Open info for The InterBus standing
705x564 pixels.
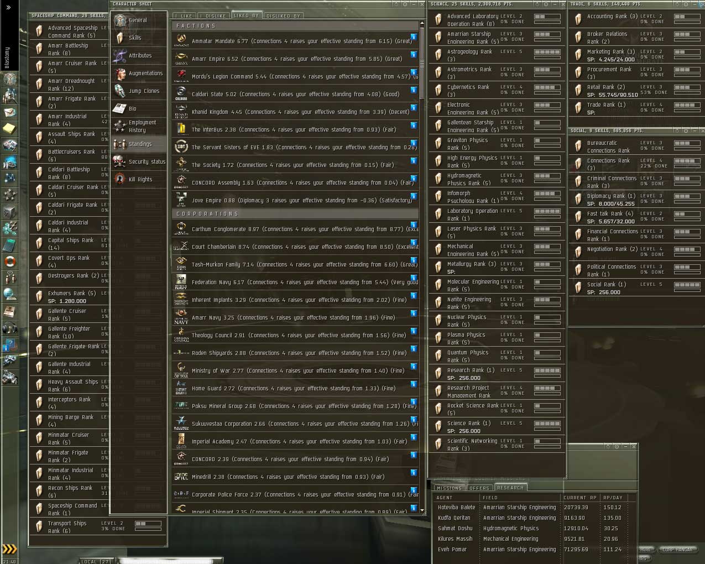click(x=413, y=126)
